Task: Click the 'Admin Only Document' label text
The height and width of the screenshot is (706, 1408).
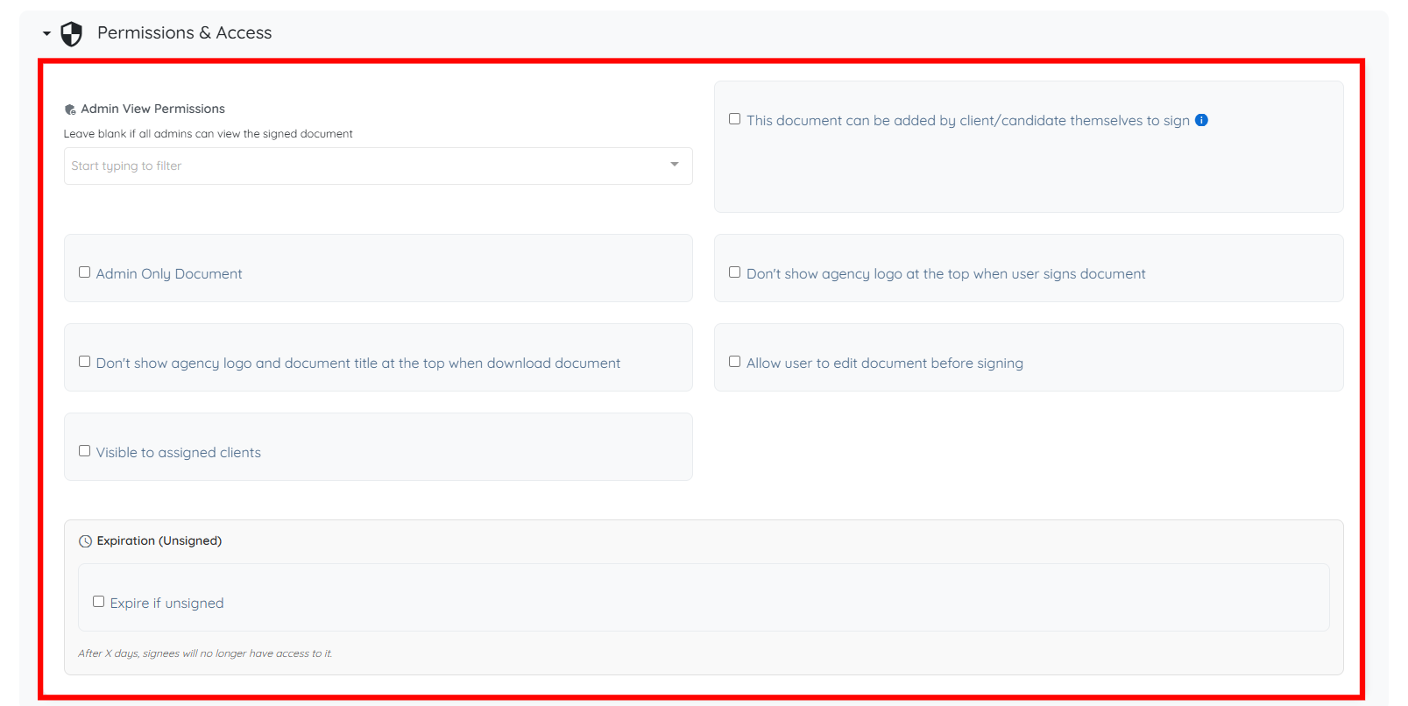Action: coord(169,273)
